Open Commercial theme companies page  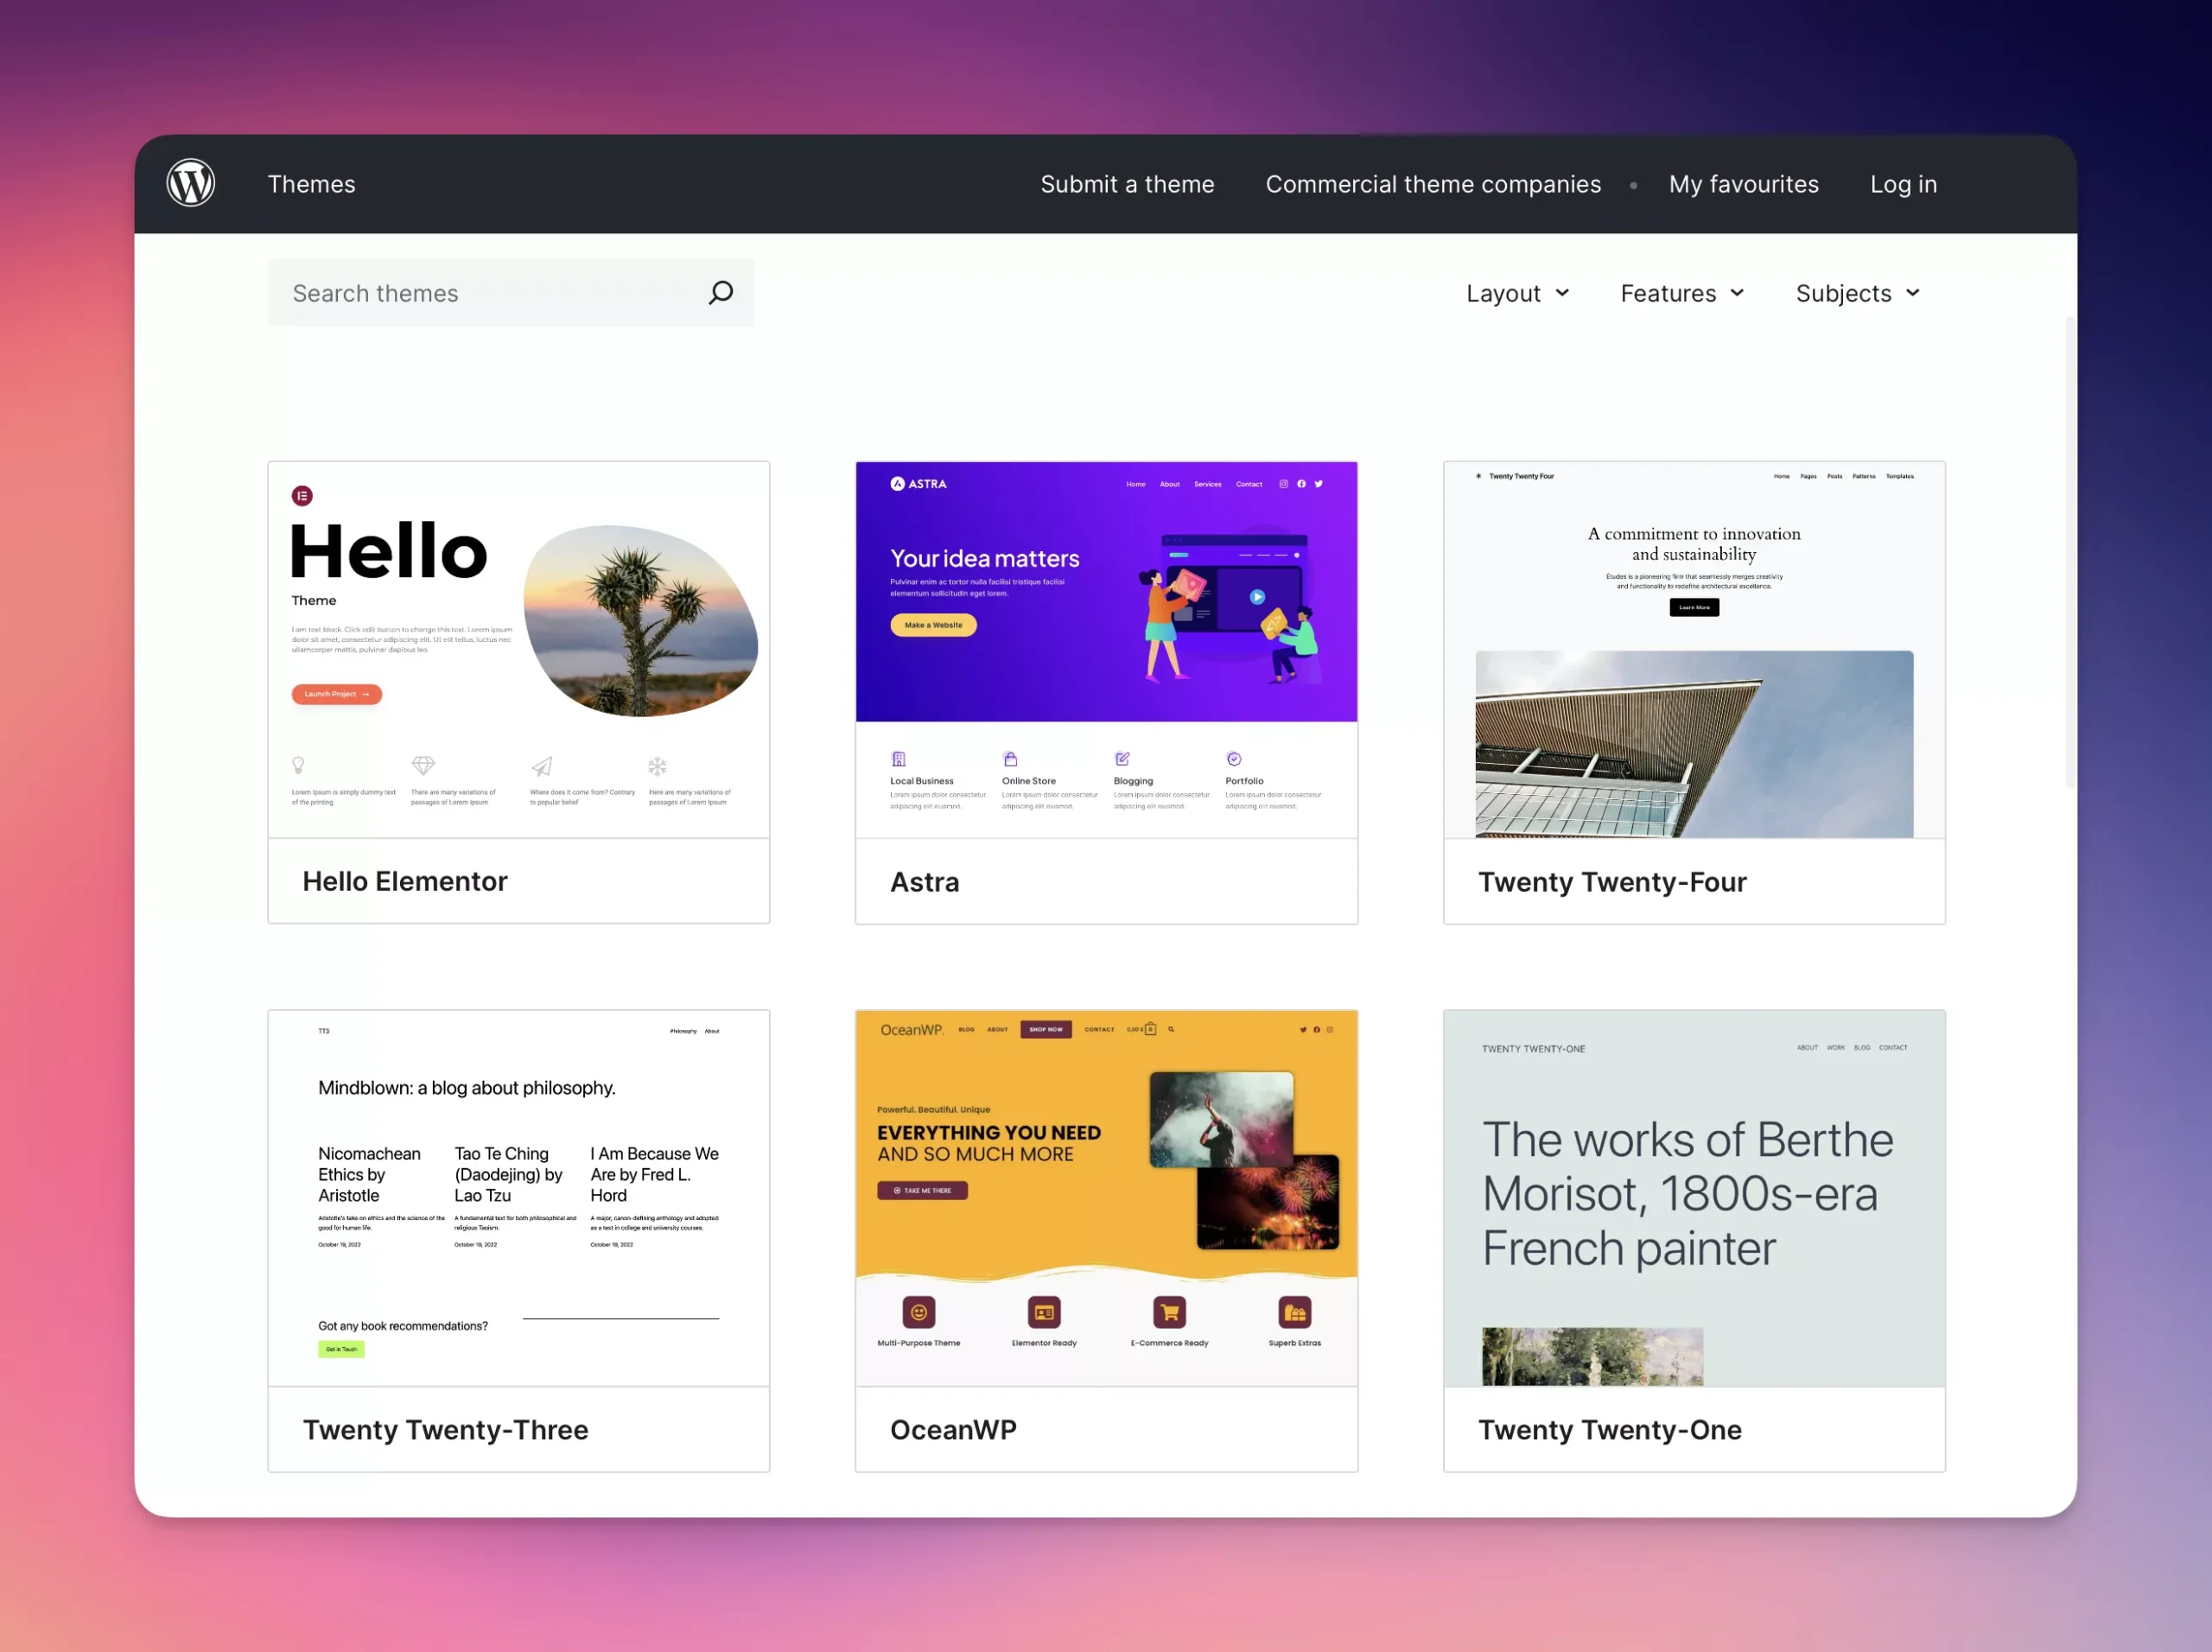click(1433, 185)
